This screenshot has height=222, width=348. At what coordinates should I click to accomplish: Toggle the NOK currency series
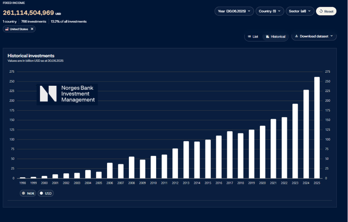(x=28, y=193)
